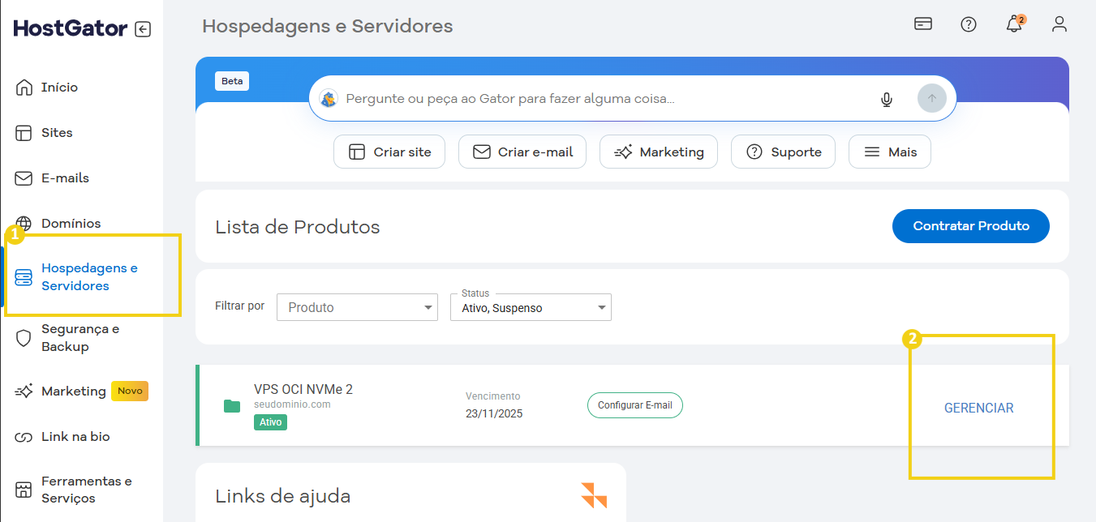Click the Criar site button

389,152
